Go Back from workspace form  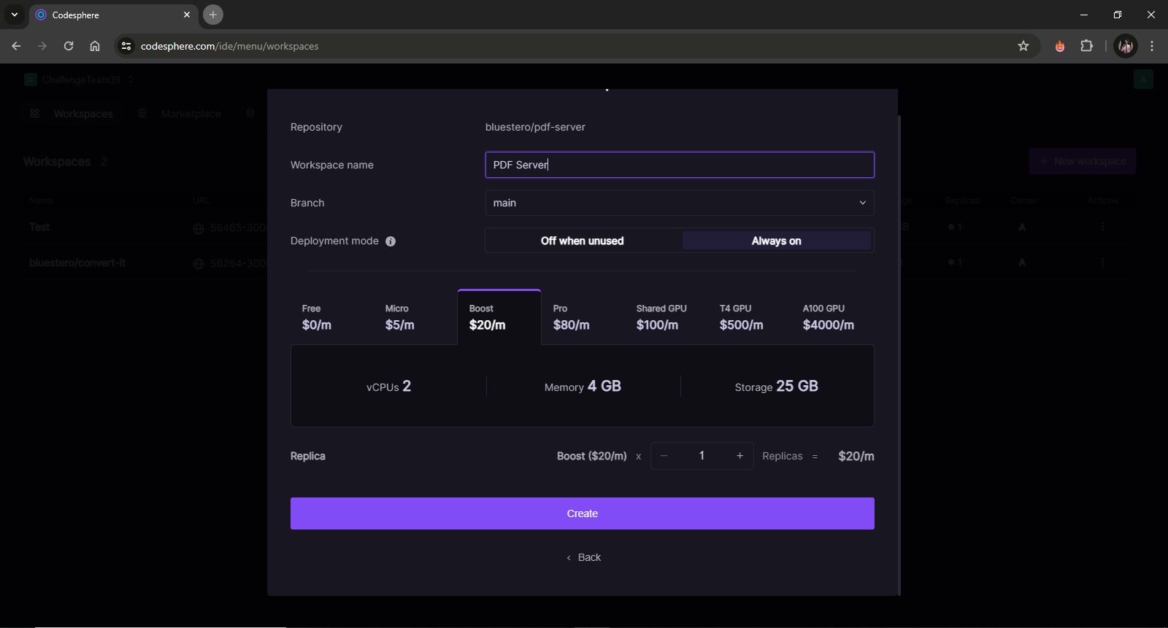583,557
